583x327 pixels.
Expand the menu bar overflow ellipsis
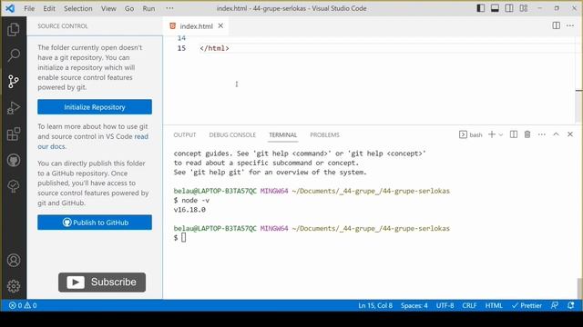point(169,8)
